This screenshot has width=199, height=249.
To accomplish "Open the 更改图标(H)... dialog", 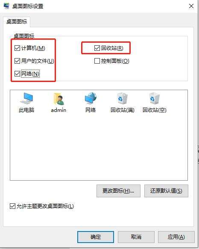I will 118,191.
